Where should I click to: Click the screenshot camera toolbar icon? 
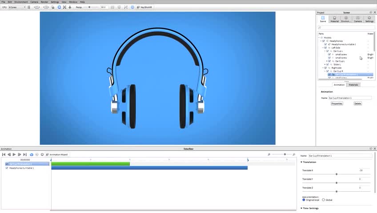point(46,8)
